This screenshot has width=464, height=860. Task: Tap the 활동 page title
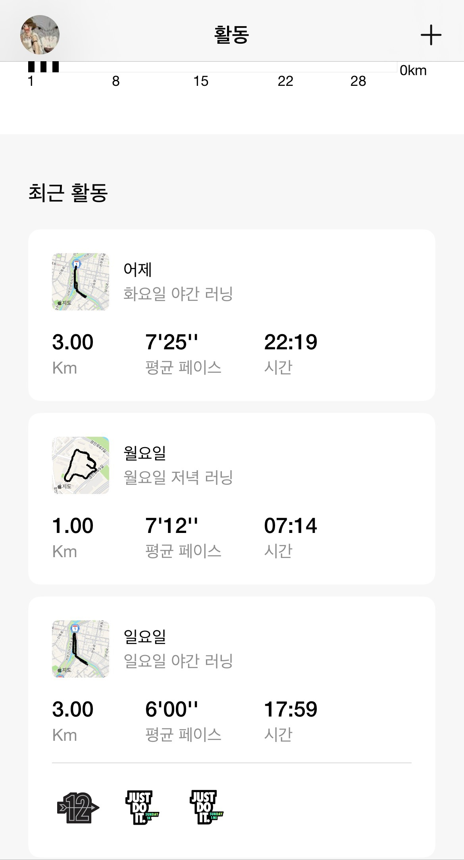[x=231, y=35]
